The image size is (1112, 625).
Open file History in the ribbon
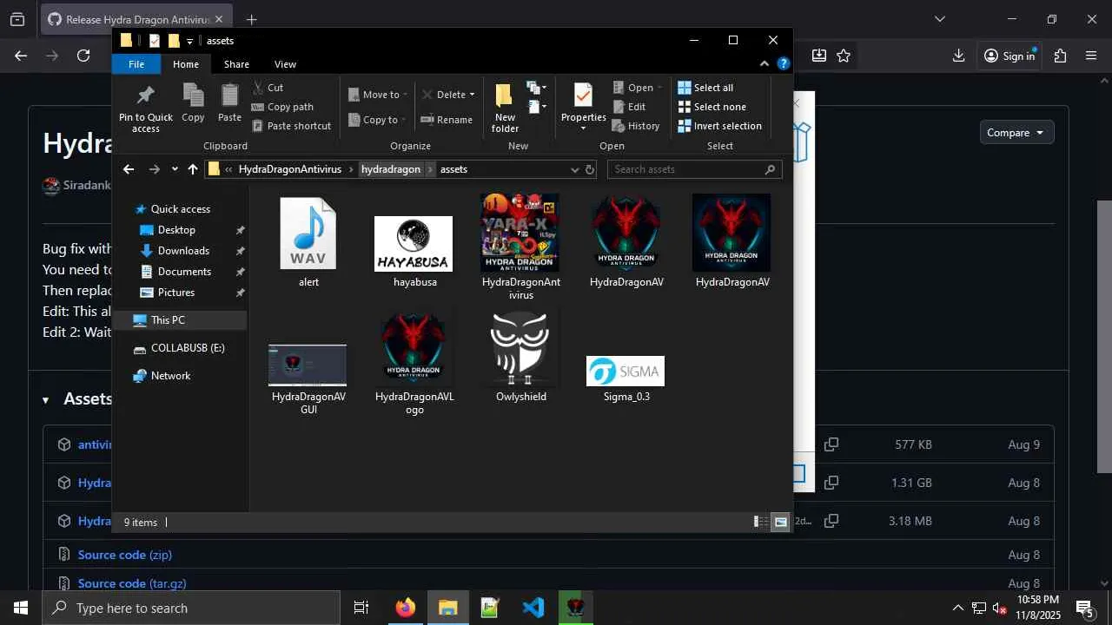(x=636, y=126)
